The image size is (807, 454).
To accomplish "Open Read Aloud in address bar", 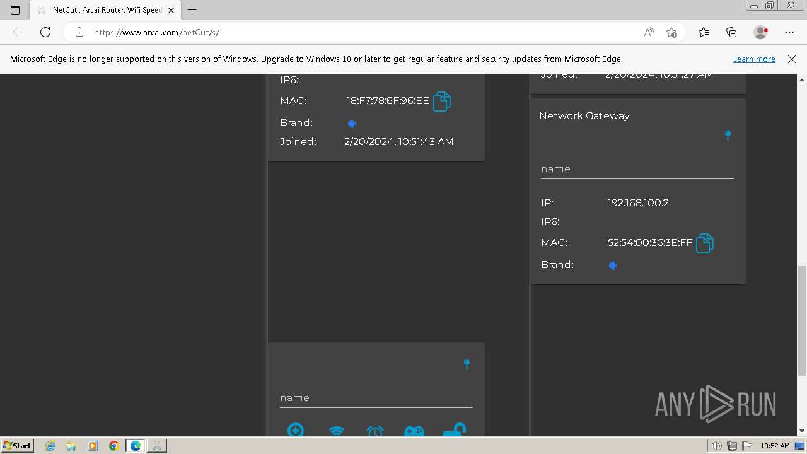I will point(649,32).
